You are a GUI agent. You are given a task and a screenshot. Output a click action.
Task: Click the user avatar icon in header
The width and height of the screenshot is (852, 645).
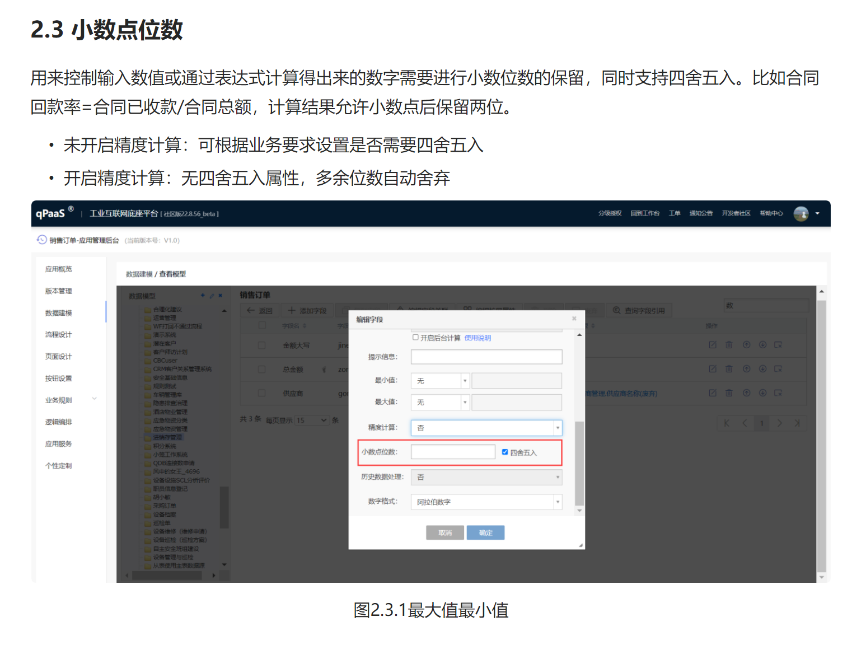[801, 214]
